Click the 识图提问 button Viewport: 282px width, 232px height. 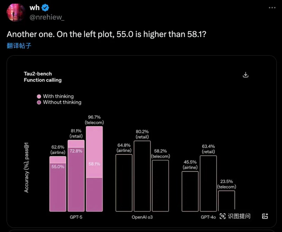(x=239, y=216)
